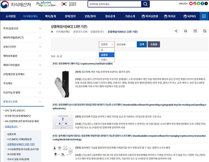
Task: Switch site language via ENGLISH link
Action: point(183,3)
